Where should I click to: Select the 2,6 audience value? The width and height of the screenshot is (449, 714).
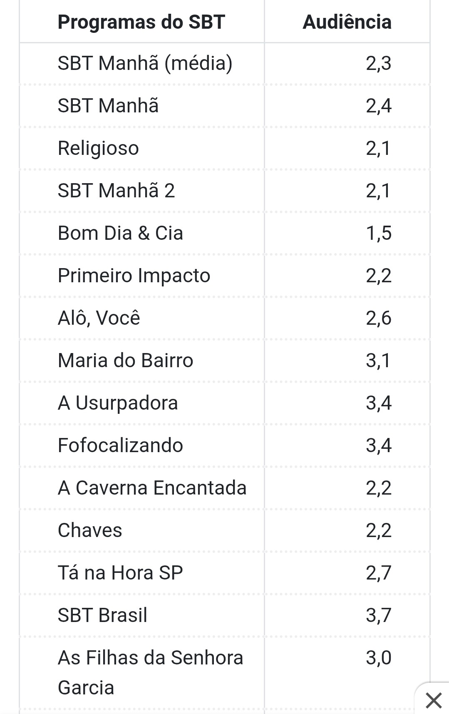(x=379, y=318)
